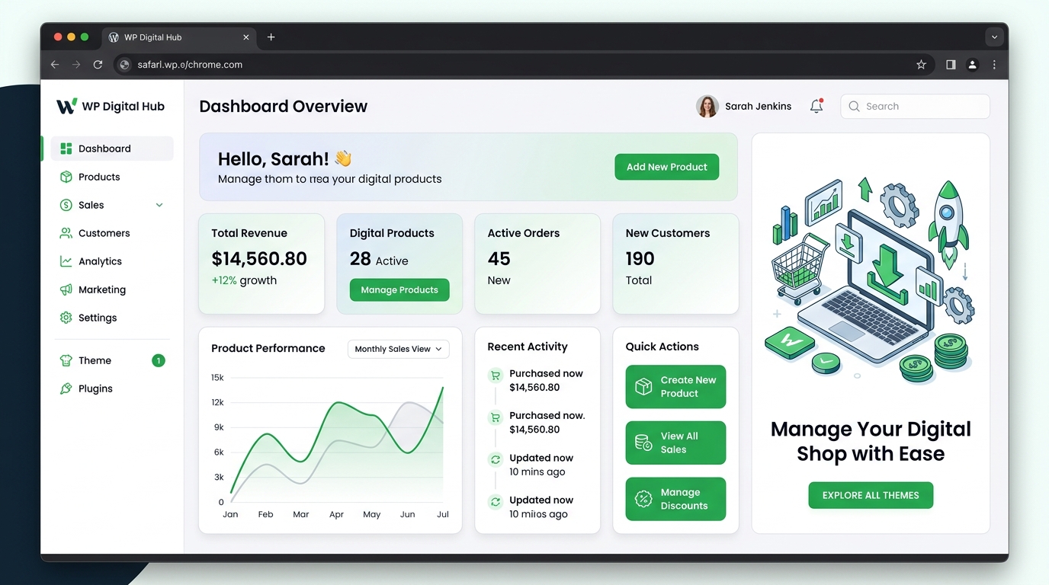Image resolution: width=1049 pixels, height=585 pixels.
Task: Click refresh icon beside 10 mins ago
Action: (x=496, y=459)
